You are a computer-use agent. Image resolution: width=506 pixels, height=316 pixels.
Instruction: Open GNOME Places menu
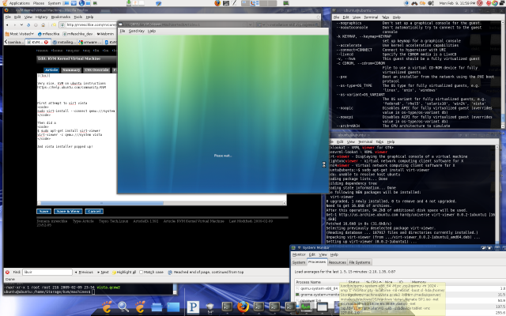[39, 3]
